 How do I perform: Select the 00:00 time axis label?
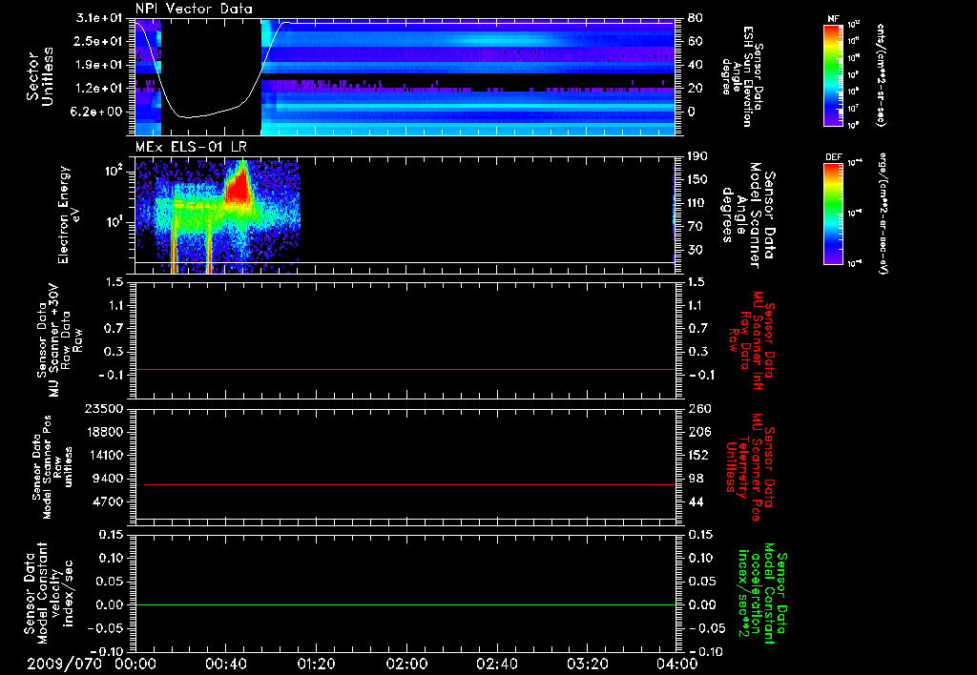point(135,664)
